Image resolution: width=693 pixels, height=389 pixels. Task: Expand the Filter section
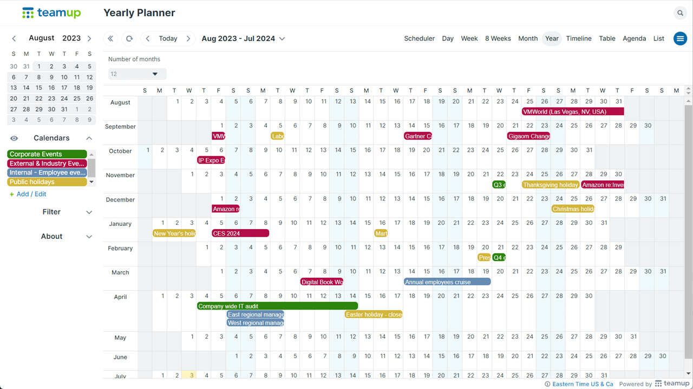pos(51,212)
